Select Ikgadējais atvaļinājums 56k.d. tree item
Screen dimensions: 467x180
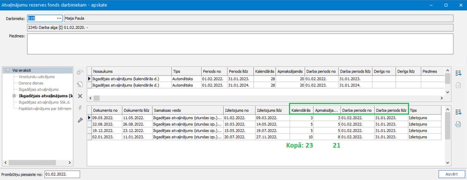point(44,102)
